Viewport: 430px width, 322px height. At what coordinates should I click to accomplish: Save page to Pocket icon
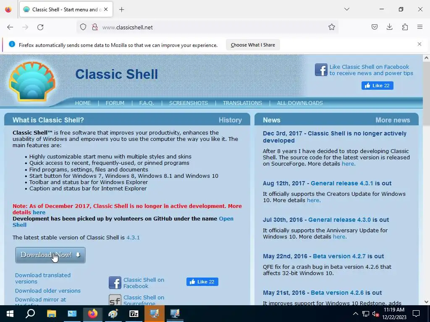(374, 27)
